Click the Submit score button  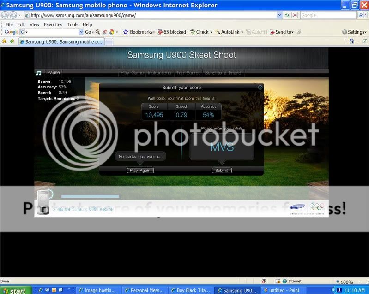(222, 170)
